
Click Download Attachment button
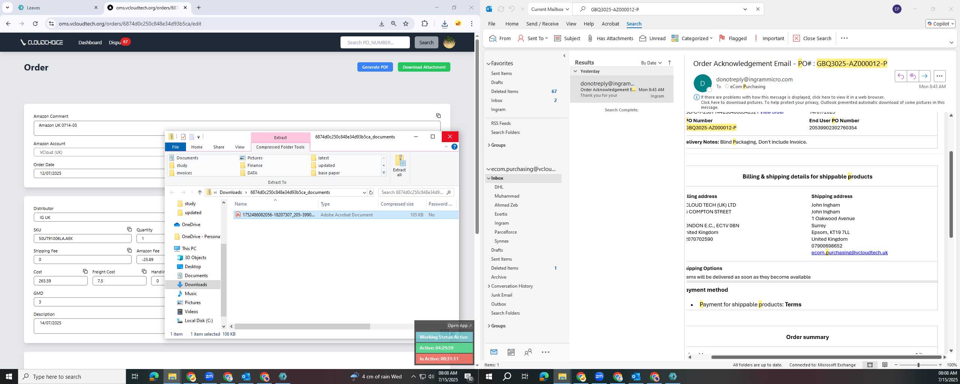(x=424, y=67)
